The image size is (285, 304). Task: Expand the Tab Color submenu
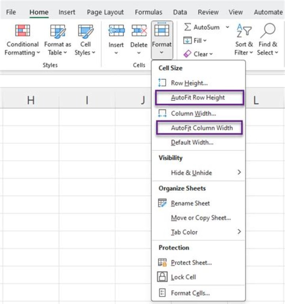pos(239,232)
